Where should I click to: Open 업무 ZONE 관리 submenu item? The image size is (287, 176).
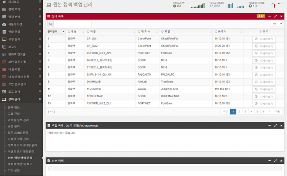point(18,133)
